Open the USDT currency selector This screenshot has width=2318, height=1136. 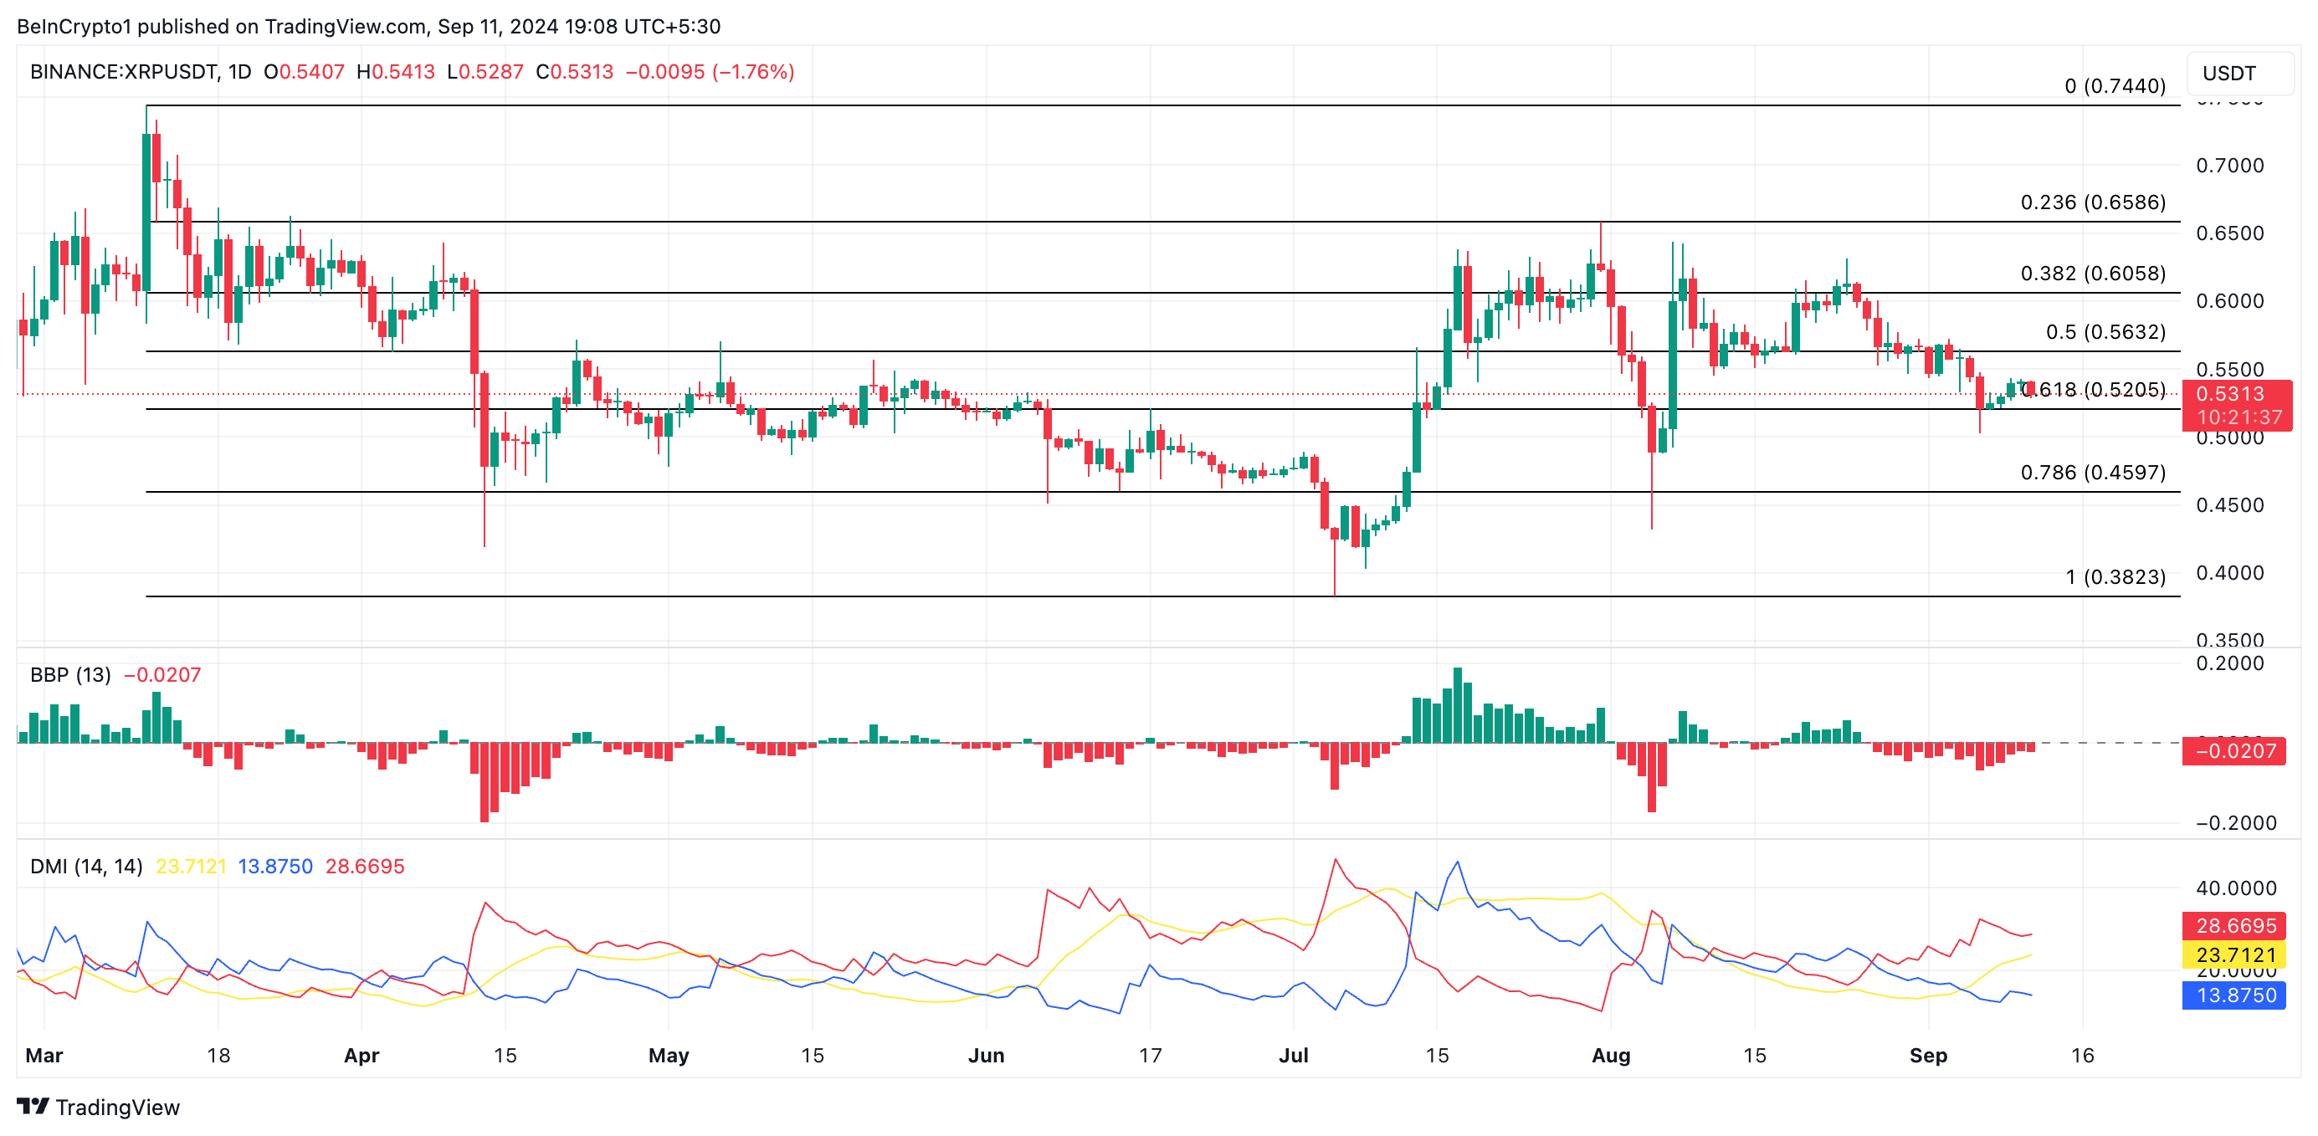click(2238, 73)
